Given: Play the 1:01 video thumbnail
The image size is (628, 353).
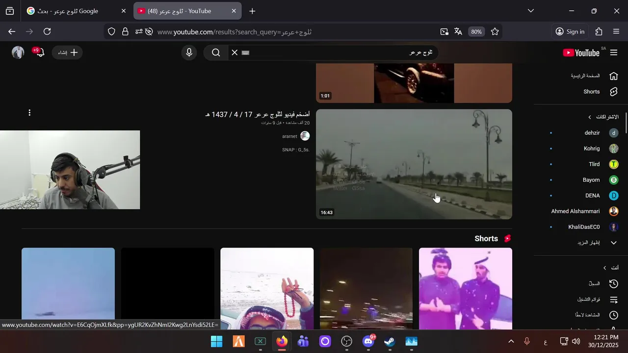Looking at the screenshot, I should [x=414, y=83].
